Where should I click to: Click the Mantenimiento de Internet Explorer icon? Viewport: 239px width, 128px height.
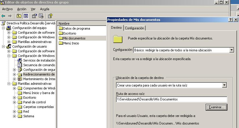[x=20, y=79]
